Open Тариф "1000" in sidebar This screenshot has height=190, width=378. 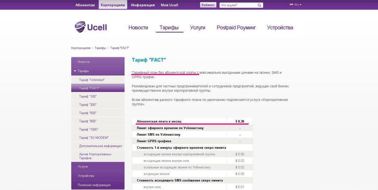point(98,129)
